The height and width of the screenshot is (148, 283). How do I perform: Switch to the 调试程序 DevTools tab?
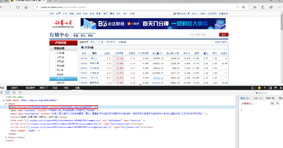[30, 88]
